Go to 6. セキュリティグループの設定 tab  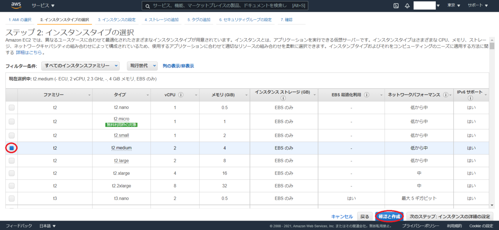pos(245,20)
